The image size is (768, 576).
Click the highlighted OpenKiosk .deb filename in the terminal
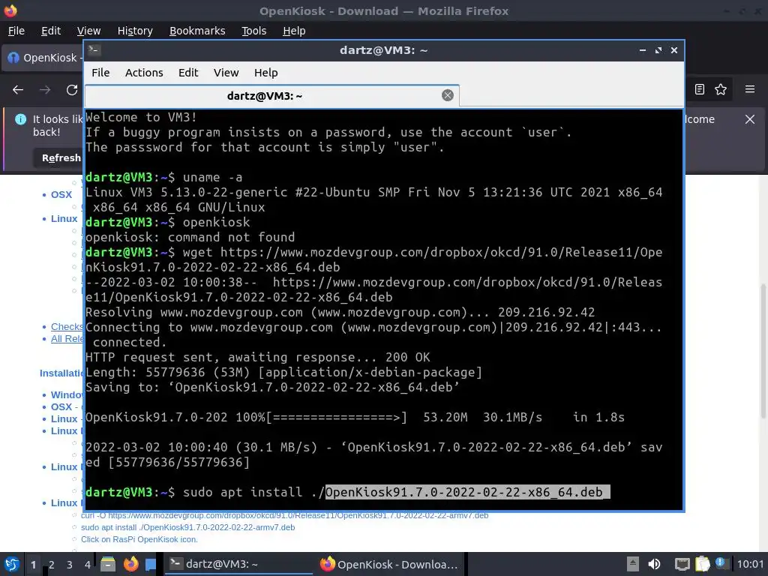coord(467,492)
